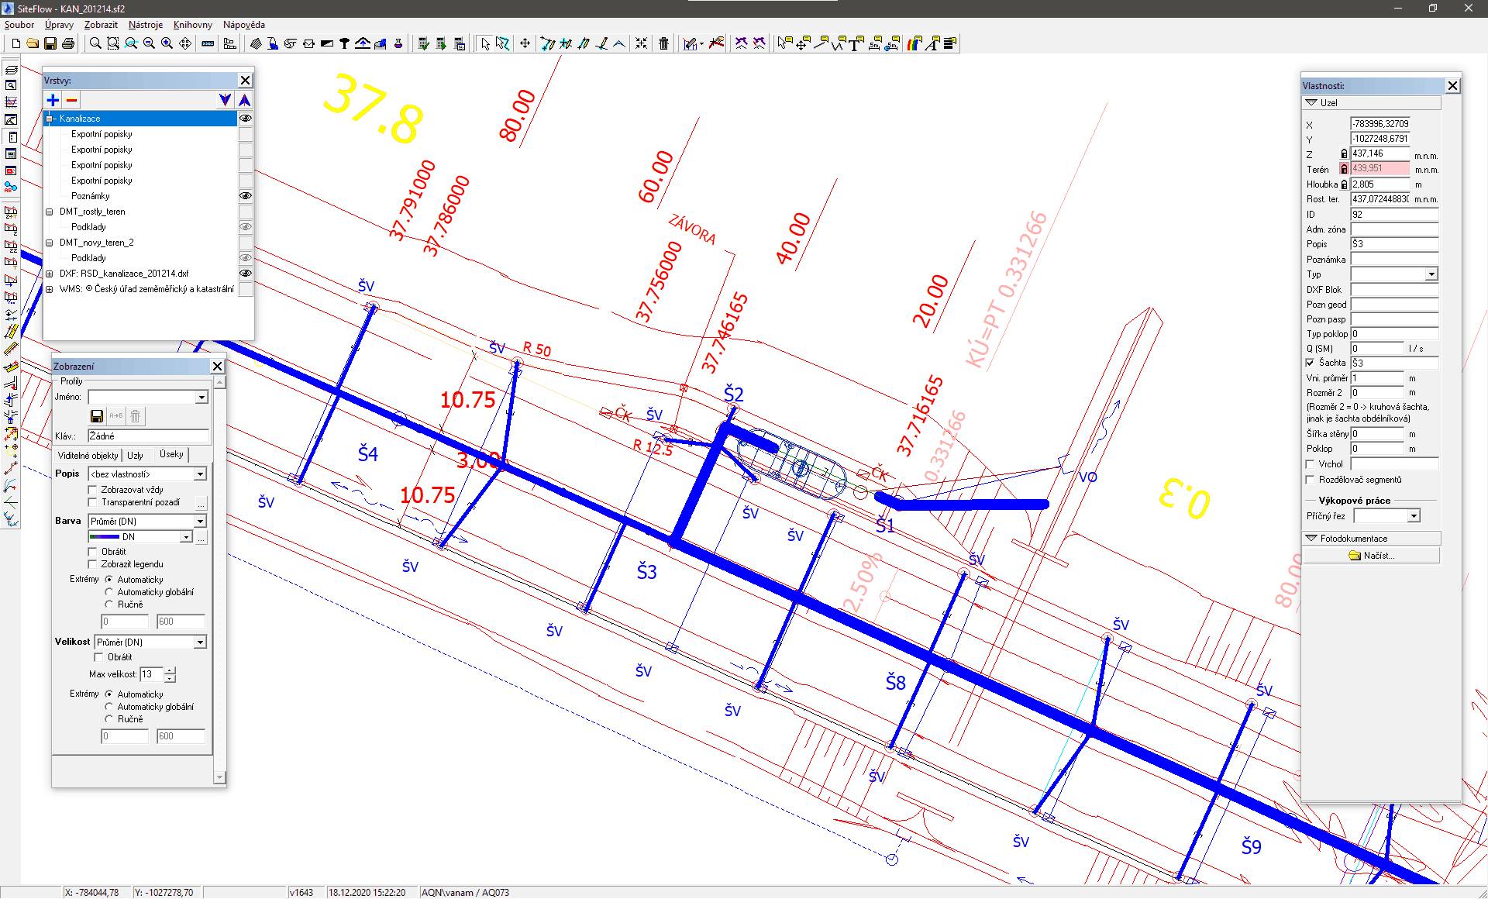
Task: Click the zoom out minus magnifier
Action: tap(149, 43)
